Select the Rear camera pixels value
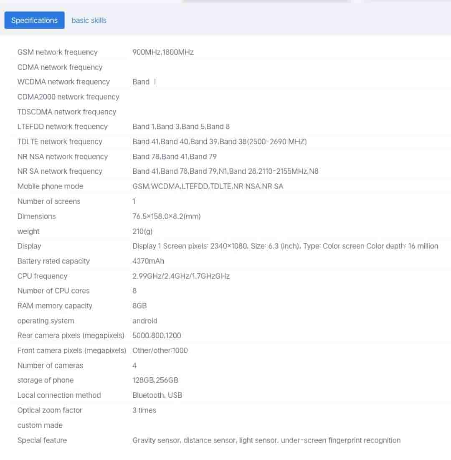Viewport: 451px width, 460px height. 157,335
